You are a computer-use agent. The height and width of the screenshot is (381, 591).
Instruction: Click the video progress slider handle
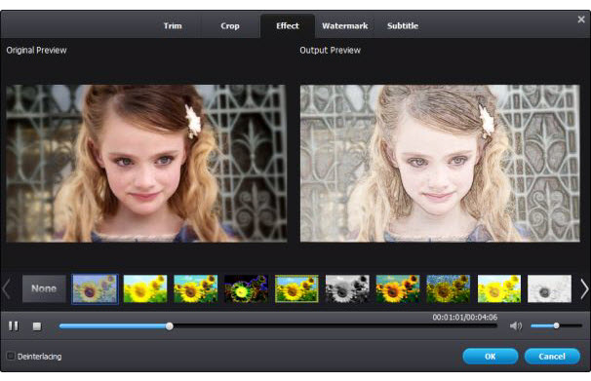(x=170, y=326)
